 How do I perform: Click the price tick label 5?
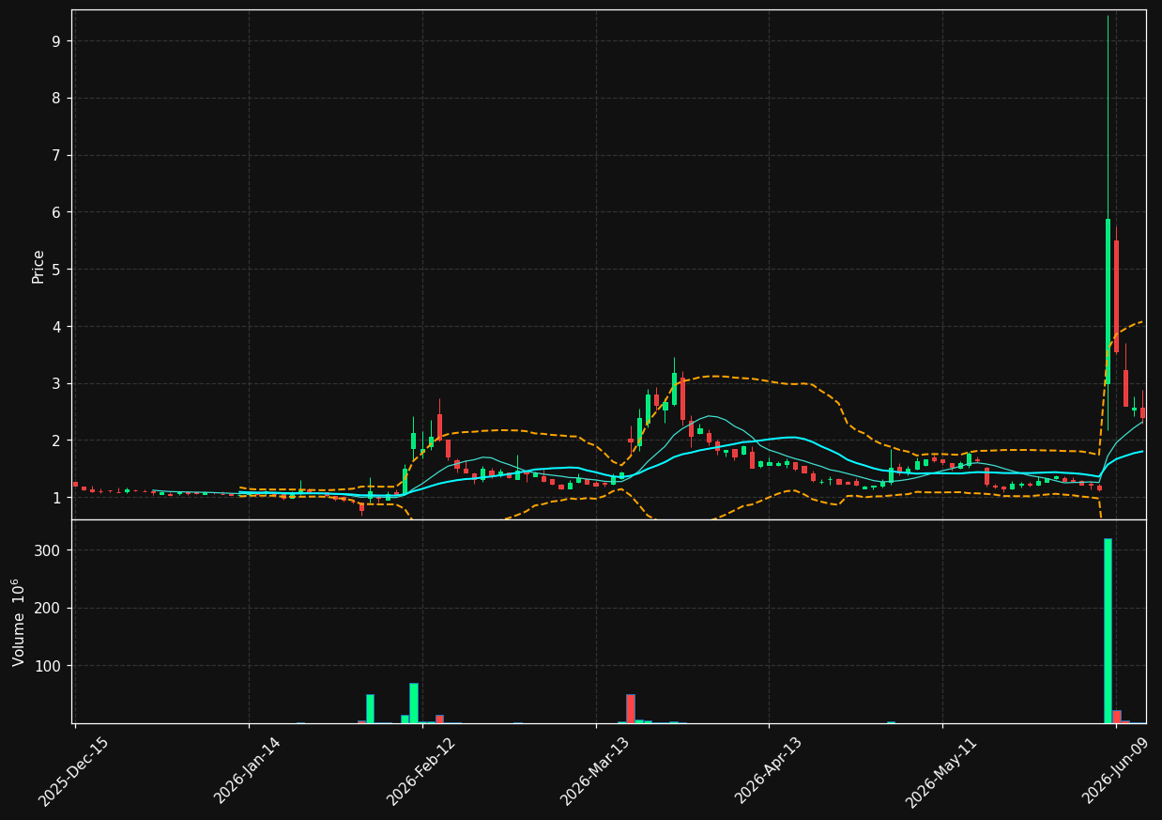pyautogui.click(x=55, y=270)
